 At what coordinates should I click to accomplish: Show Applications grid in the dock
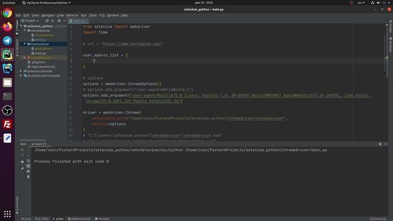pos(7,214)
